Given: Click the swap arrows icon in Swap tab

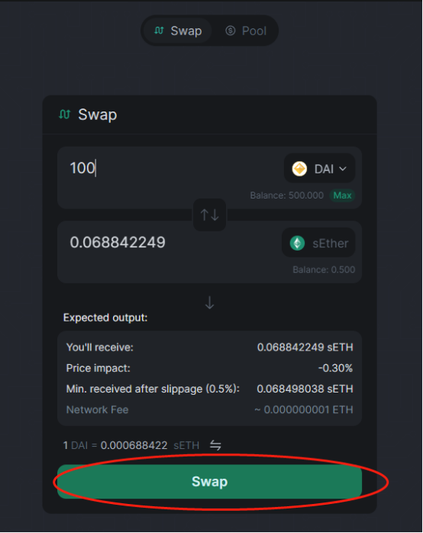Looking at the screenshot, I should coord(159,31).
